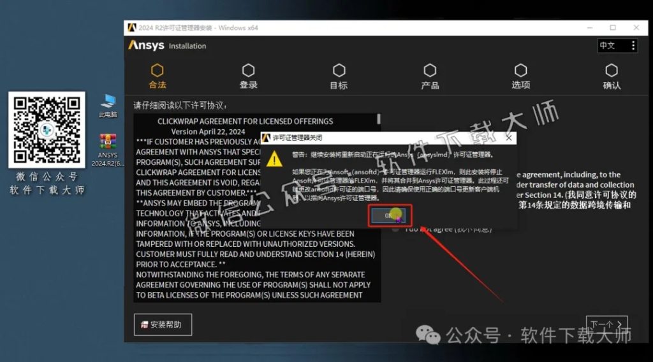Screen dimensions: 653x362
Task: Click the "CLICKWRAP AGREEMENT FOR LICENSED OFFERINGS" heading
Action: 245,122
